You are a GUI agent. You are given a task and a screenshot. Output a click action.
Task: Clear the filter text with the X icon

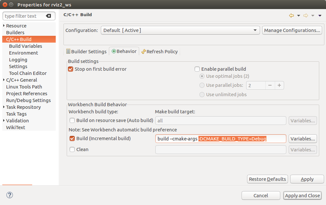(48, 16)
